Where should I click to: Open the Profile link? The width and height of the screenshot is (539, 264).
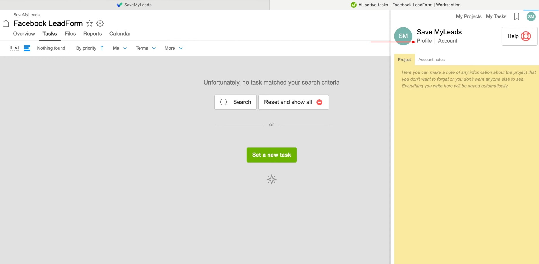coord(424,41)
